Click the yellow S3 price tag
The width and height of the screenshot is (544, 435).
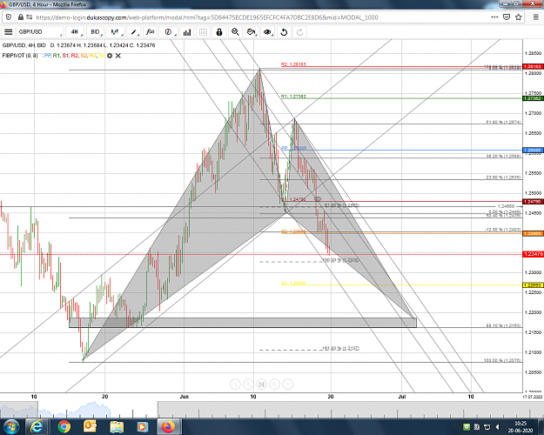533,285
